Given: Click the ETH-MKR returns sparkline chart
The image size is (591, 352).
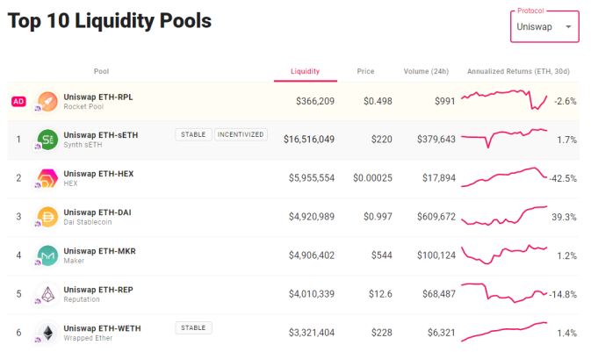Looking at the screenshot, I should (x=504, y=254).
